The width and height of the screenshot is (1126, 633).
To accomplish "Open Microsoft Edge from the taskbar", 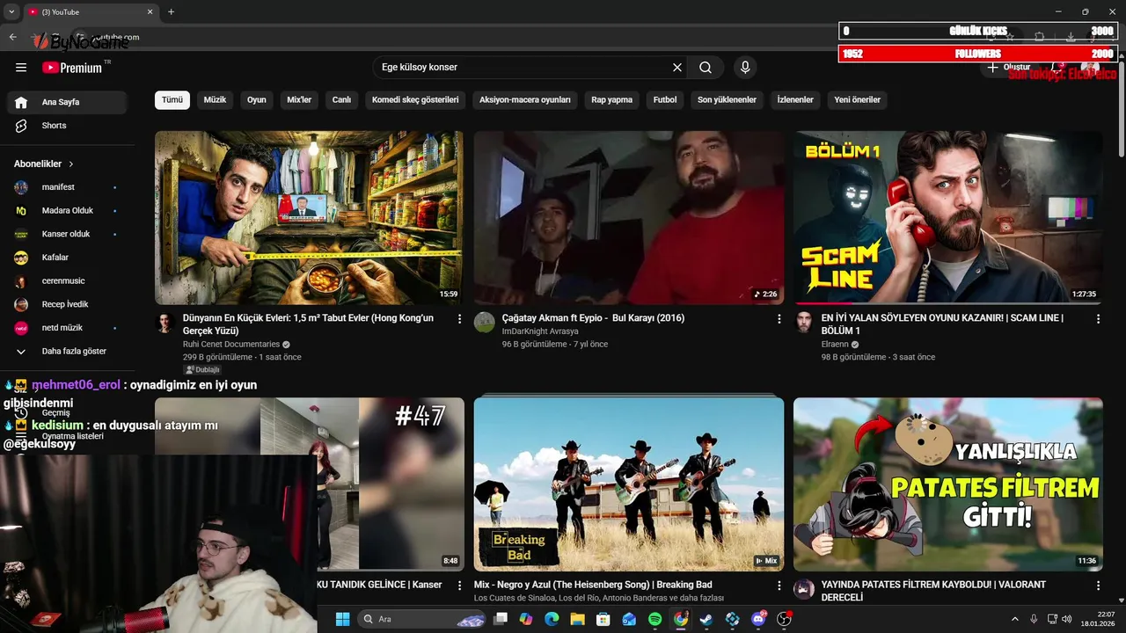I will point(552,619).
